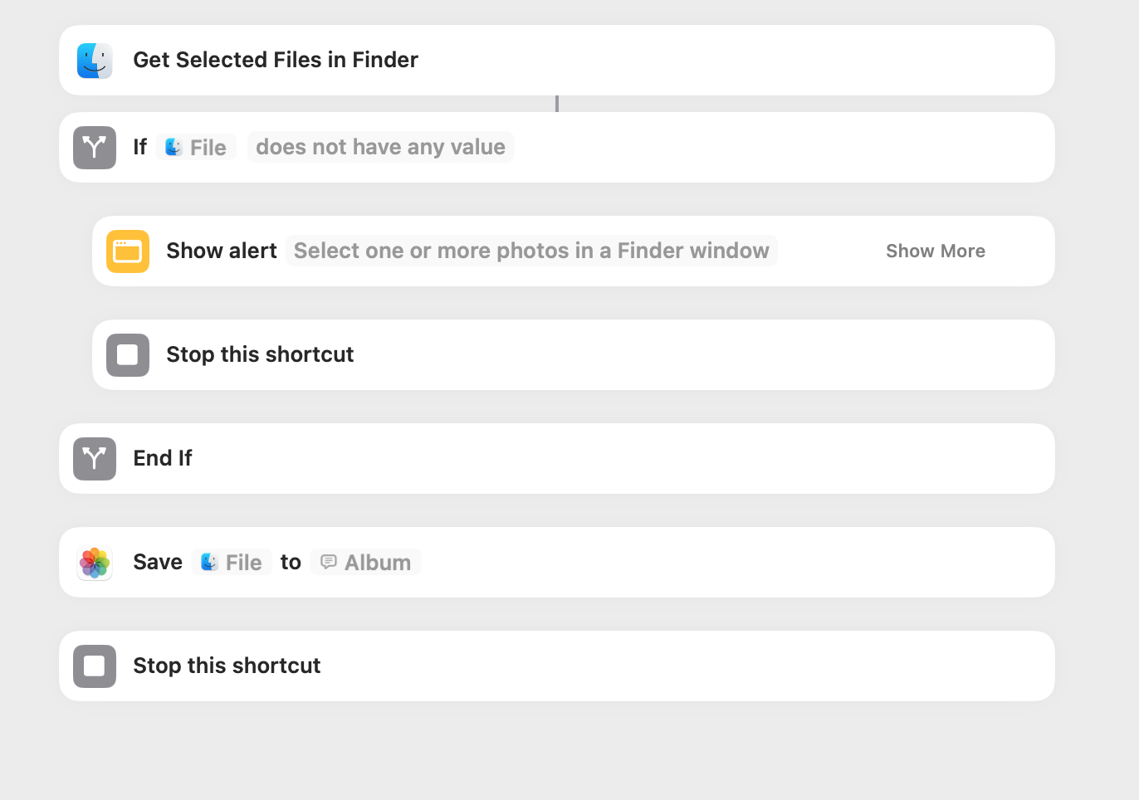Expand Show More on the alert action

click(936, 251)
